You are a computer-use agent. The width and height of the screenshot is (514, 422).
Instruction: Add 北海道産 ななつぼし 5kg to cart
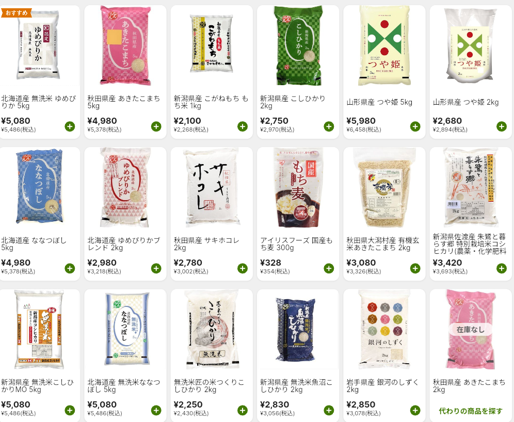click(70, 268)
